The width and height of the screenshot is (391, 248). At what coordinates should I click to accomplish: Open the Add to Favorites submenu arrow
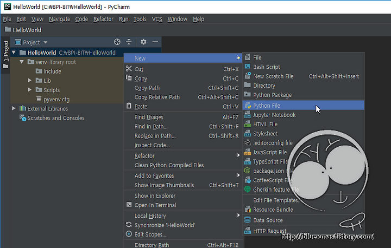(x=238, y=175)
